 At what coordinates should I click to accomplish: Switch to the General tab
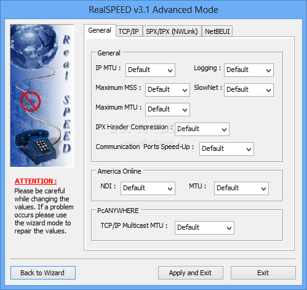pyautogui.click(x=100, y=31)
